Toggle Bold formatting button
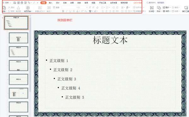Image resolution: width=189 pixels, height=117 pixels. click(x=63, y=11)
